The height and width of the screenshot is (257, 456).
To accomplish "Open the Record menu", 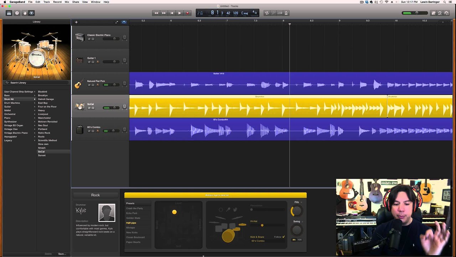I will tap(57, 2).
